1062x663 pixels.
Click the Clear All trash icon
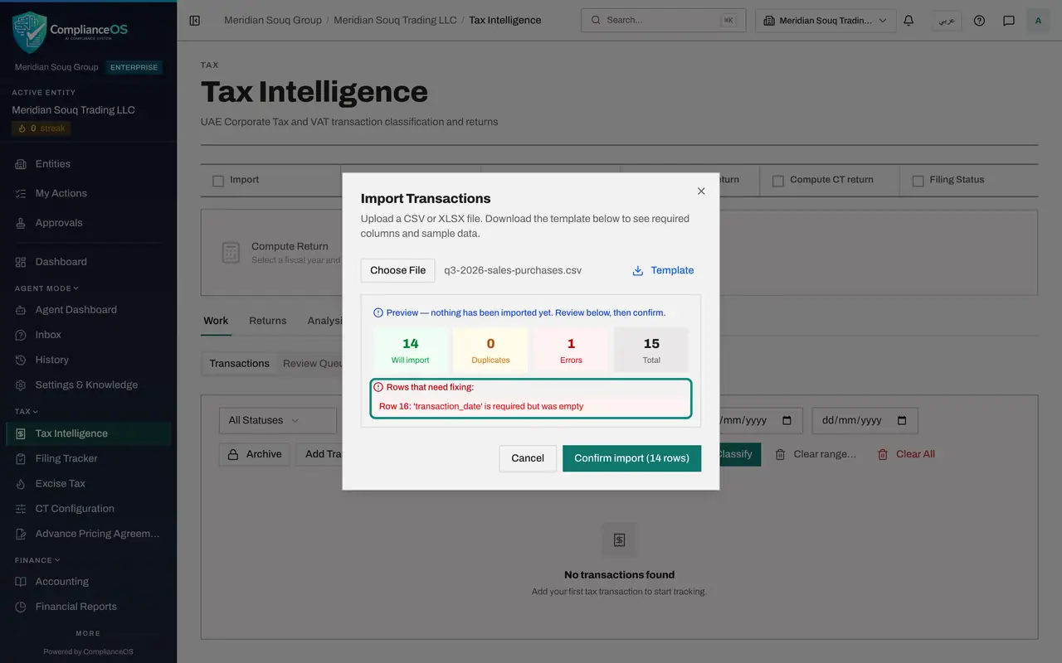pos(883,454)
